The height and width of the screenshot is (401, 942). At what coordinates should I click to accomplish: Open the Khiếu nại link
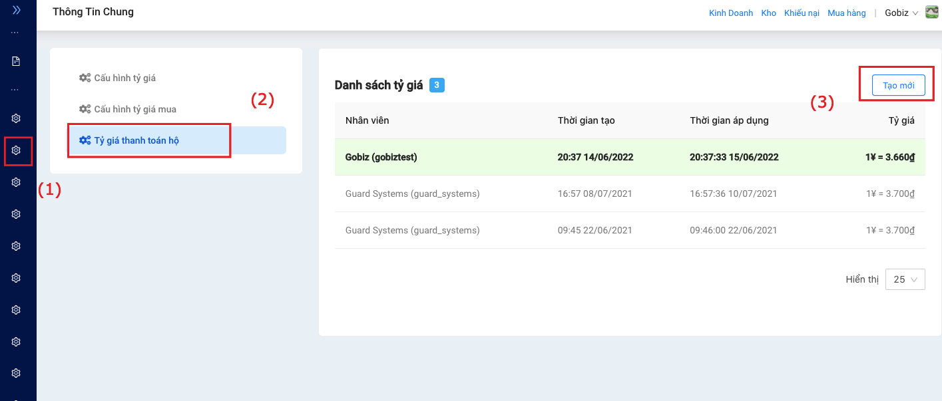point(802,13)
